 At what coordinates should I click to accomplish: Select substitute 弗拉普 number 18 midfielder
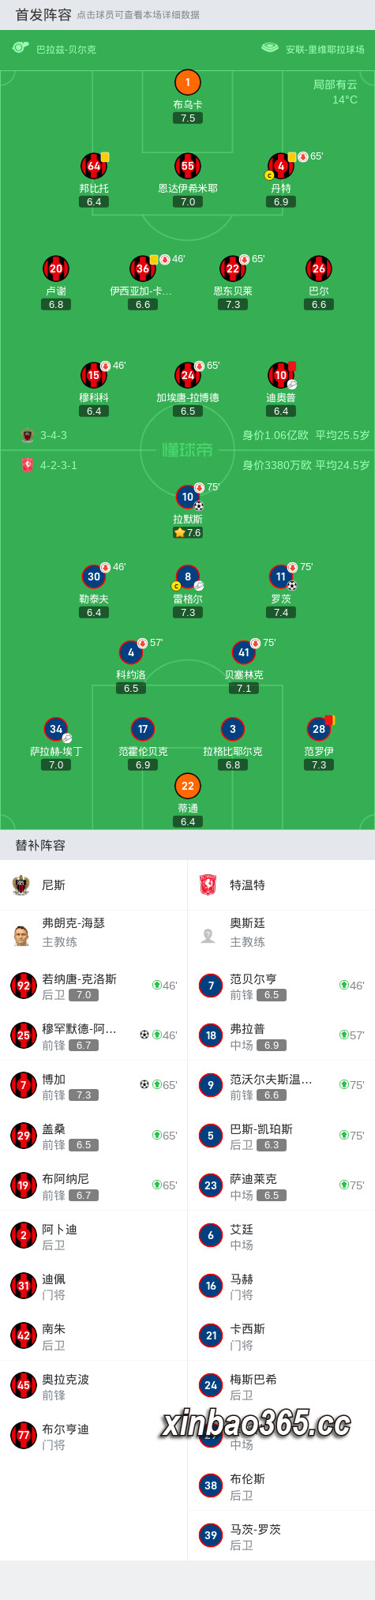[x=281, y=1035]
